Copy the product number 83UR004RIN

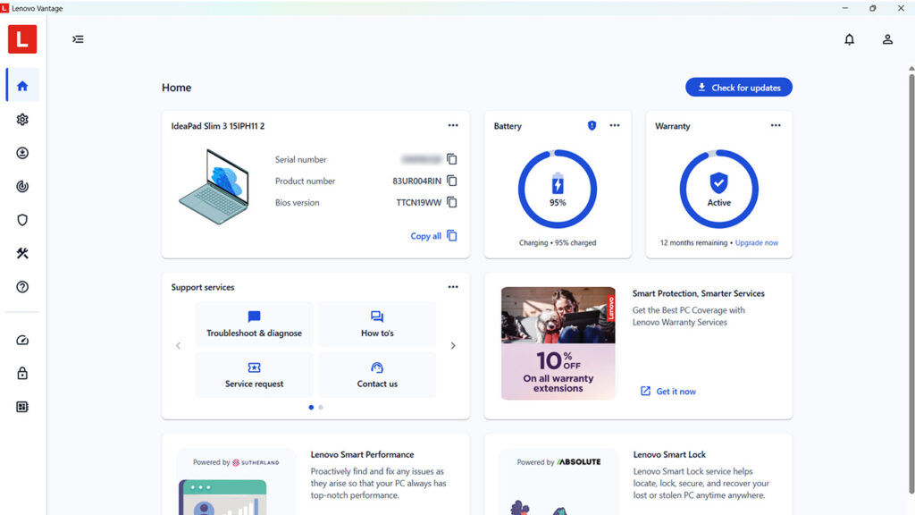[x=451, y=181]
